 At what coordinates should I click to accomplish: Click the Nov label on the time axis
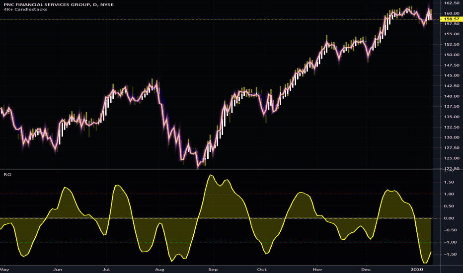pos(317,270)
